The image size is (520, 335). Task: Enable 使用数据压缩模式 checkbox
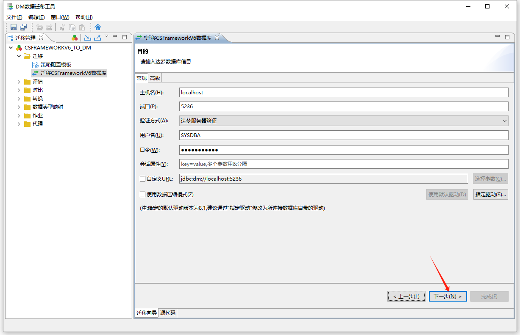(x=143, y=195)
